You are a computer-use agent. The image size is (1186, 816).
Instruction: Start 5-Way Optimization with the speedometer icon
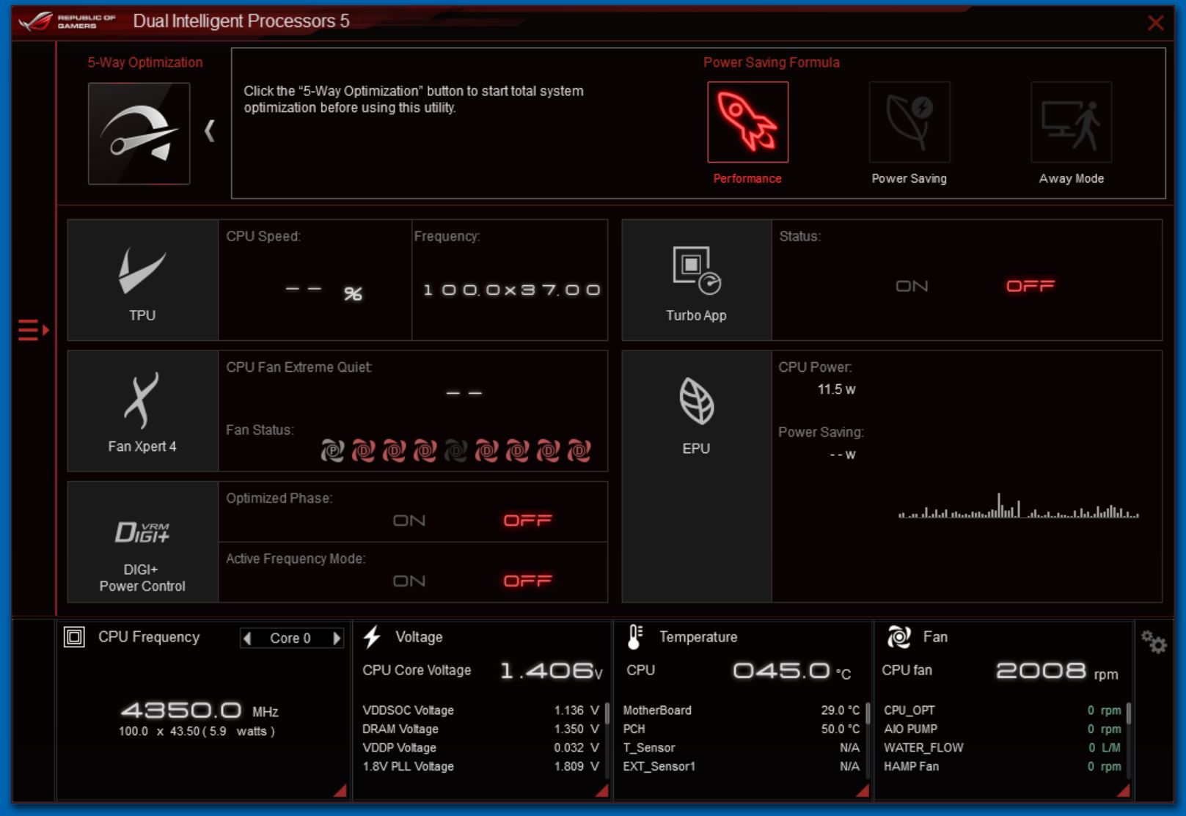[139, 133]
